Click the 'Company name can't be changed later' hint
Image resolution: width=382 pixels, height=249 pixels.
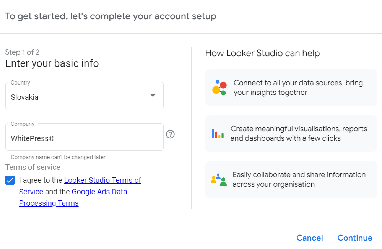point(58,157)
